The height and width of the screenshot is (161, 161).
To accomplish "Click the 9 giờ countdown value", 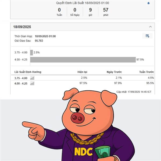I will click(x=90, y=12).
